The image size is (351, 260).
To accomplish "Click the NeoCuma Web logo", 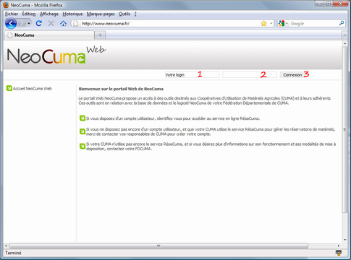I will (56, 55).
